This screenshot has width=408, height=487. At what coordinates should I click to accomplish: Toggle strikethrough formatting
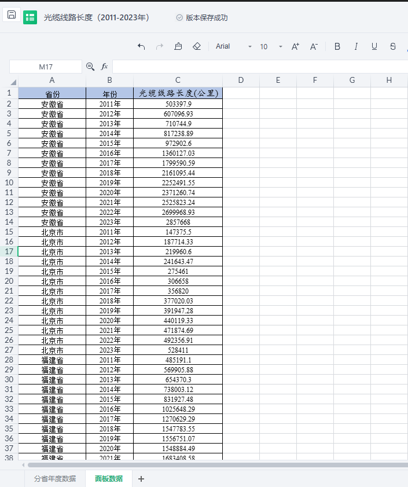click(x=393, y=46)
